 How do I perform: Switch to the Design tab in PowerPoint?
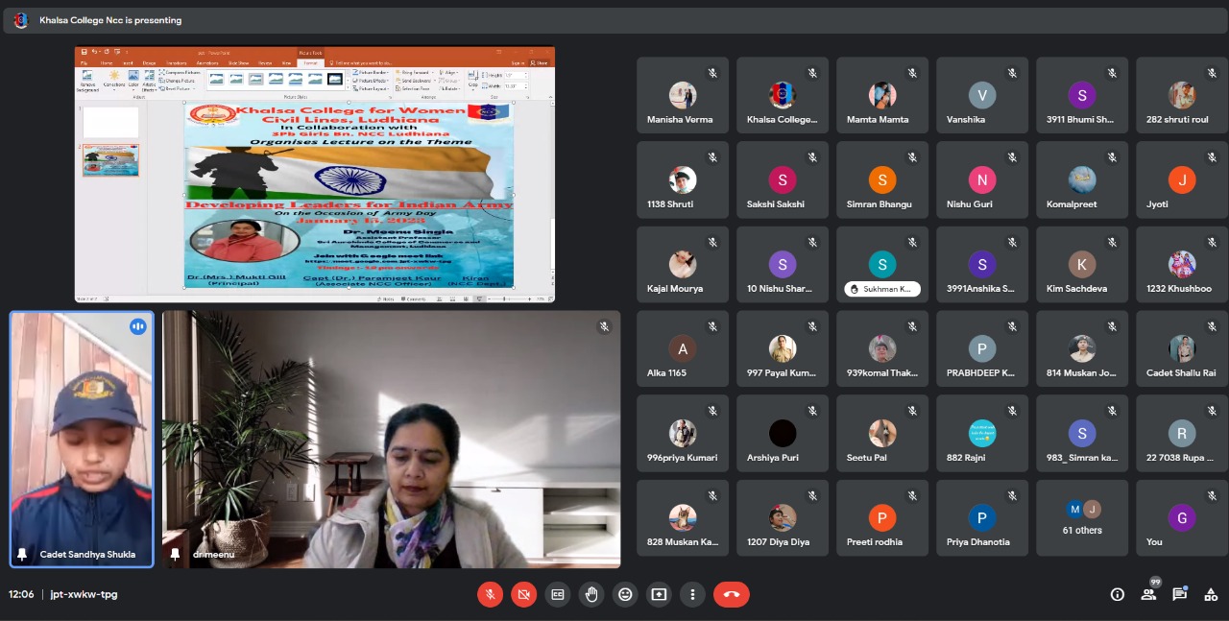coord(149,62)
